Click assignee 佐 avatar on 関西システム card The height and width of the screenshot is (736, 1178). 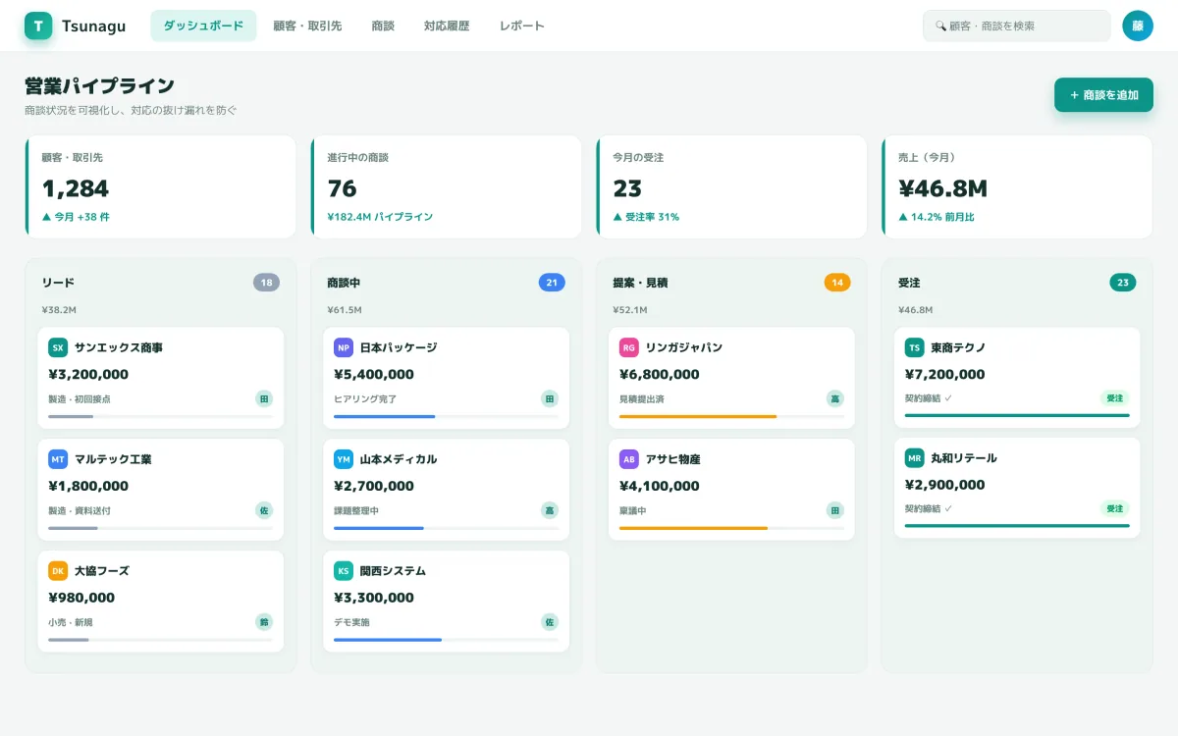(550, 622)
